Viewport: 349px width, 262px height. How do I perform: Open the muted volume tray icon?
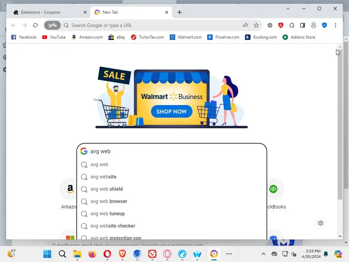click(x=294, y=254)
